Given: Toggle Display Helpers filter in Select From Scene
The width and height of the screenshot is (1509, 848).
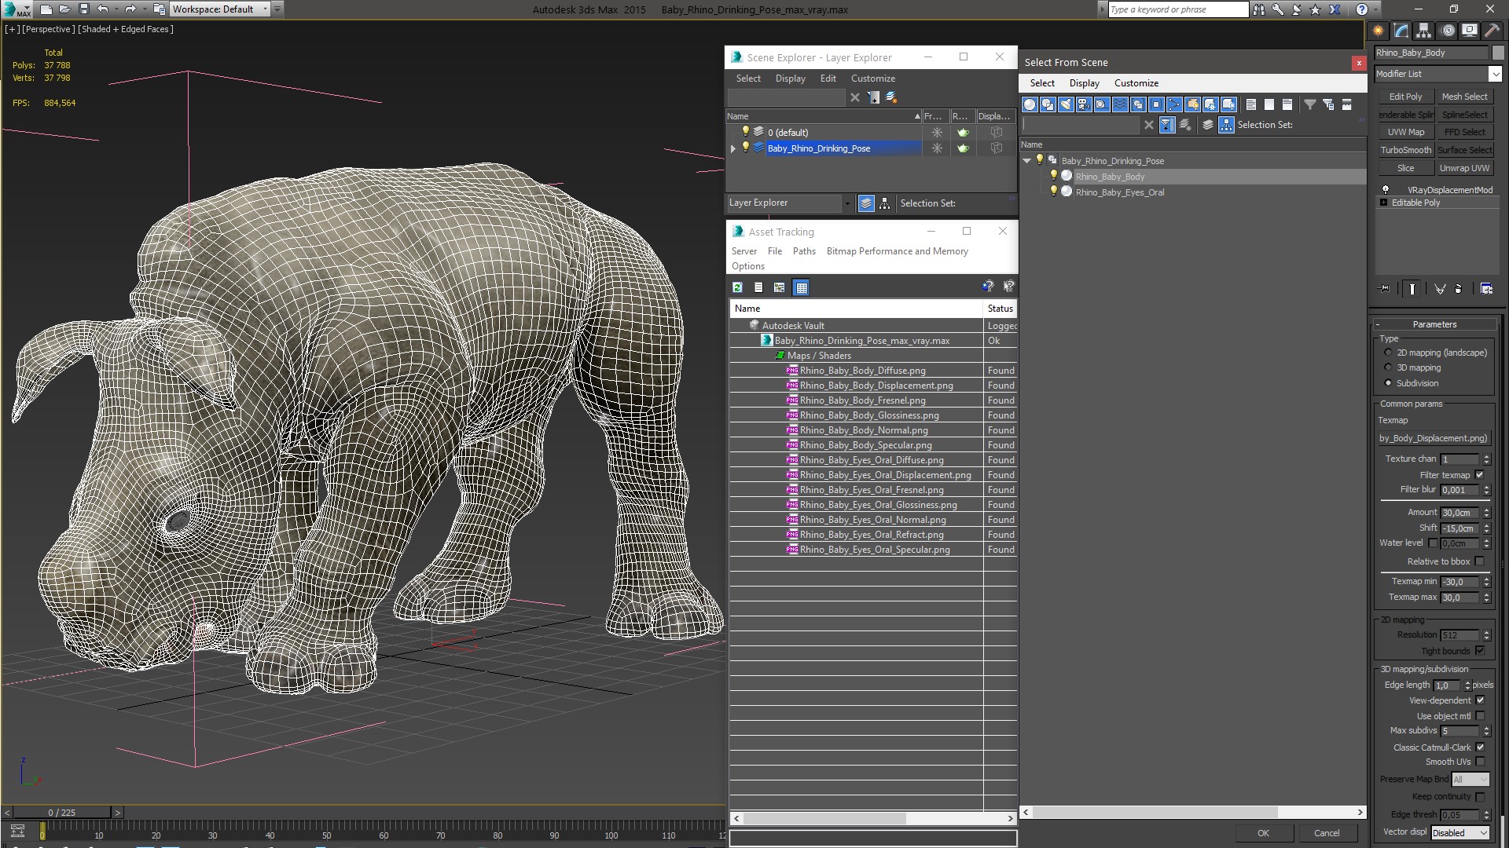Looking at the screenshot, I should (1102, 104).
